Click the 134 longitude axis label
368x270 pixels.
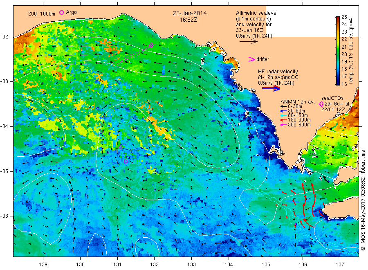229,264
